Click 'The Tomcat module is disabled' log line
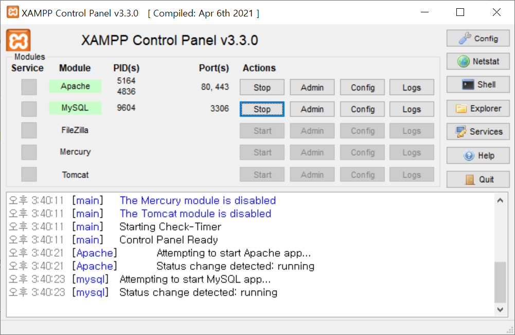The image size is (515, 335). pos(196,214)
